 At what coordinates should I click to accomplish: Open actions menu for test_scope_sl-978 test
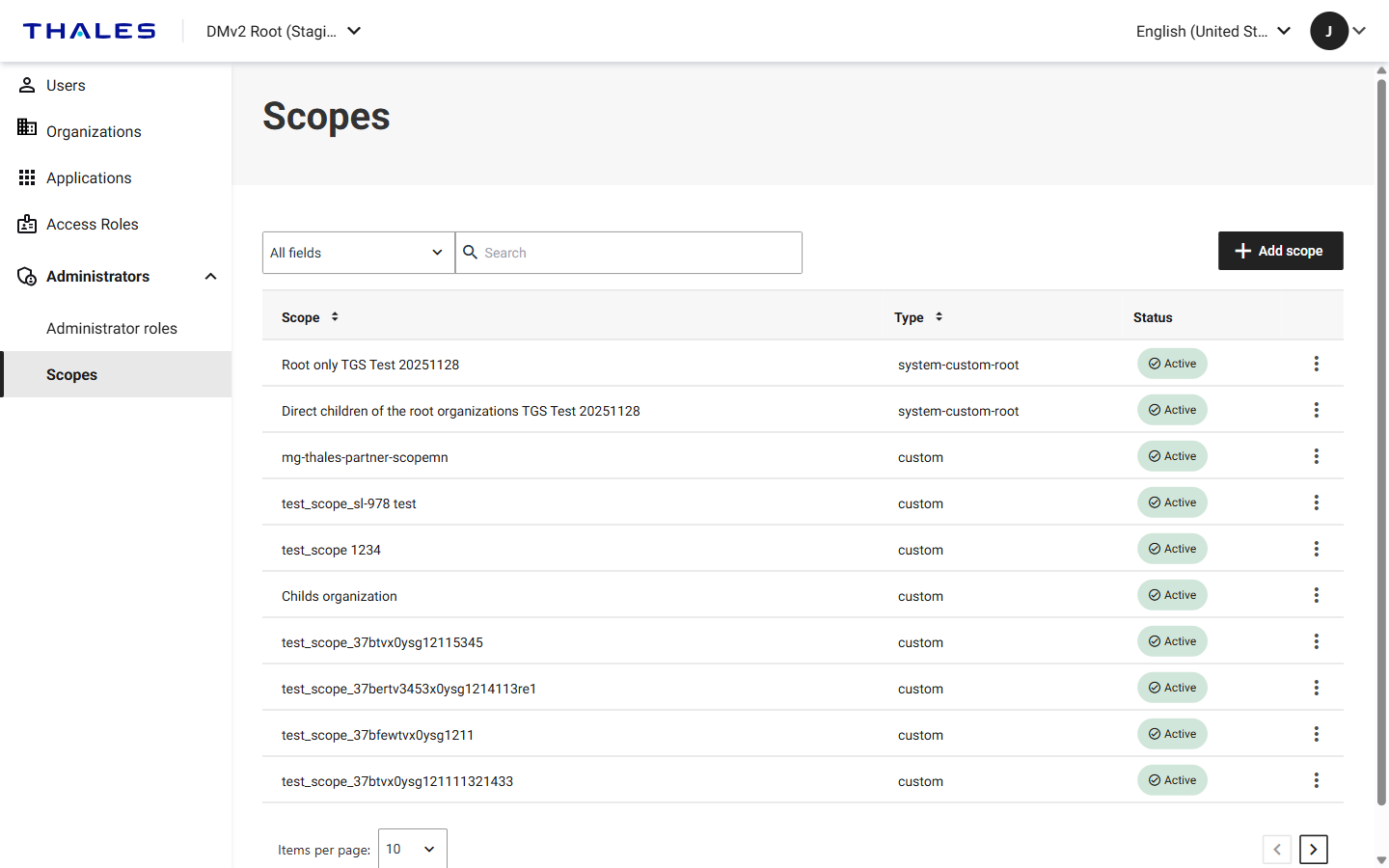tap(1316, 502)
